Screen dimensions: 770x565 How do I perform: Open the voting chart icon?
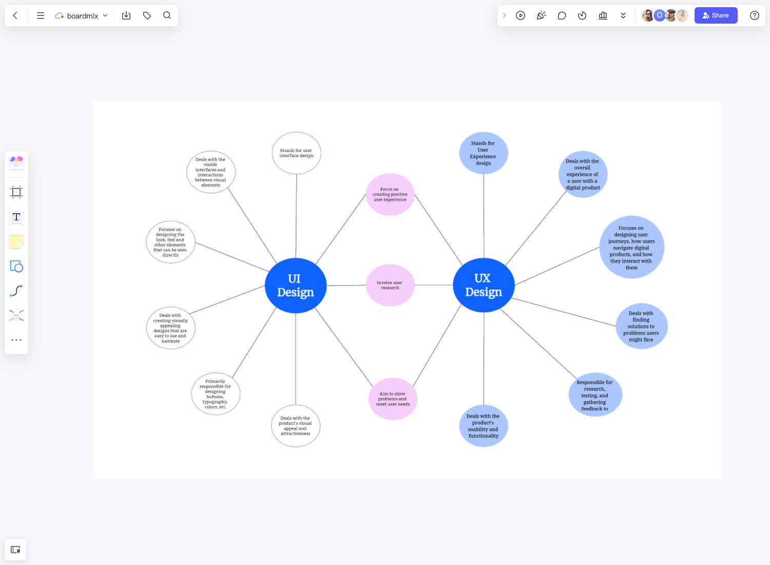603,15
